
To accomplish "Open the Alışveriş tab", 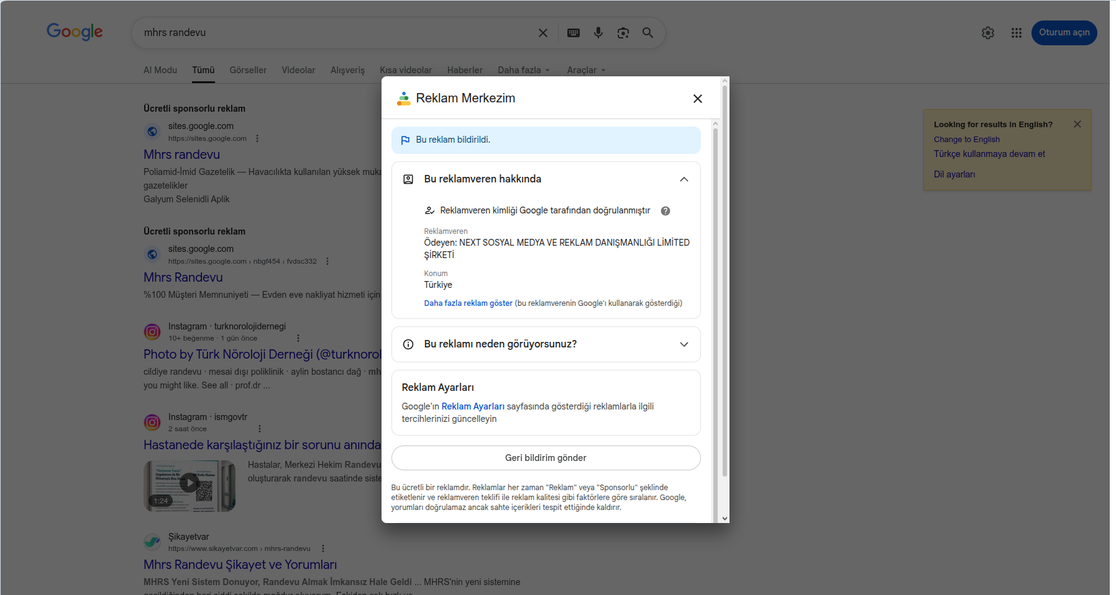I will coord(348,70).
